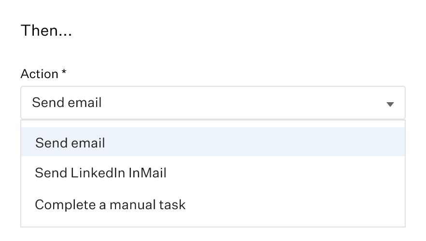This screenshot has height=241, width=426.
Task: Choose the first listed action option
Action: 70,143
